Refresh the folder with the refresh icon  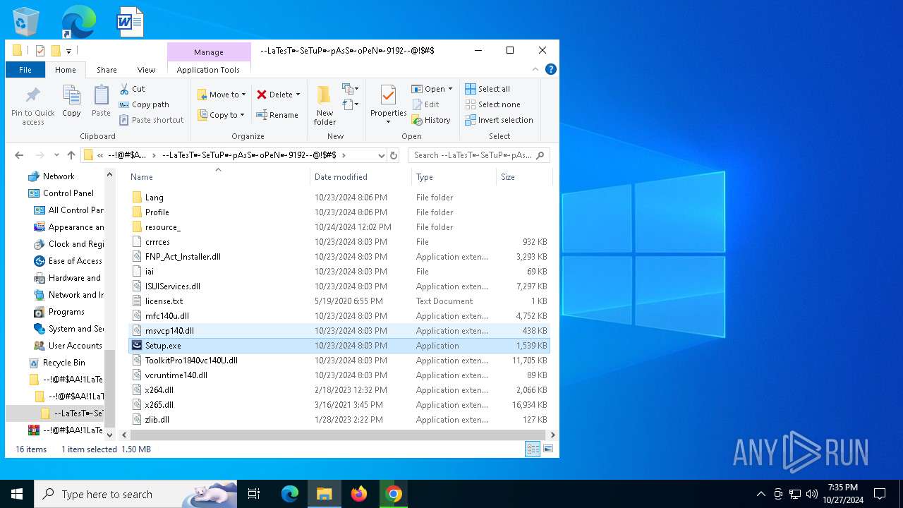point(394,155)
